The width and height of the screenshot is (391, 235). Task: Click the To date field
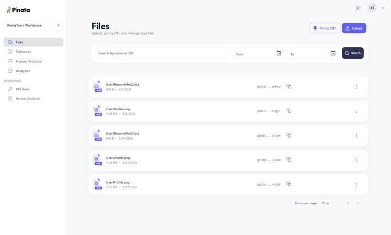coord(313,53)
